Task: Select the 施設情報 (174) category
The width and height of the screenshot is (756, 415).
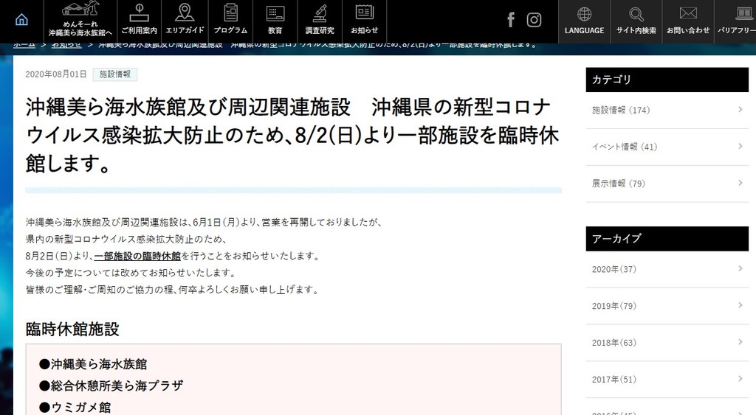Action: coord(621,110)
